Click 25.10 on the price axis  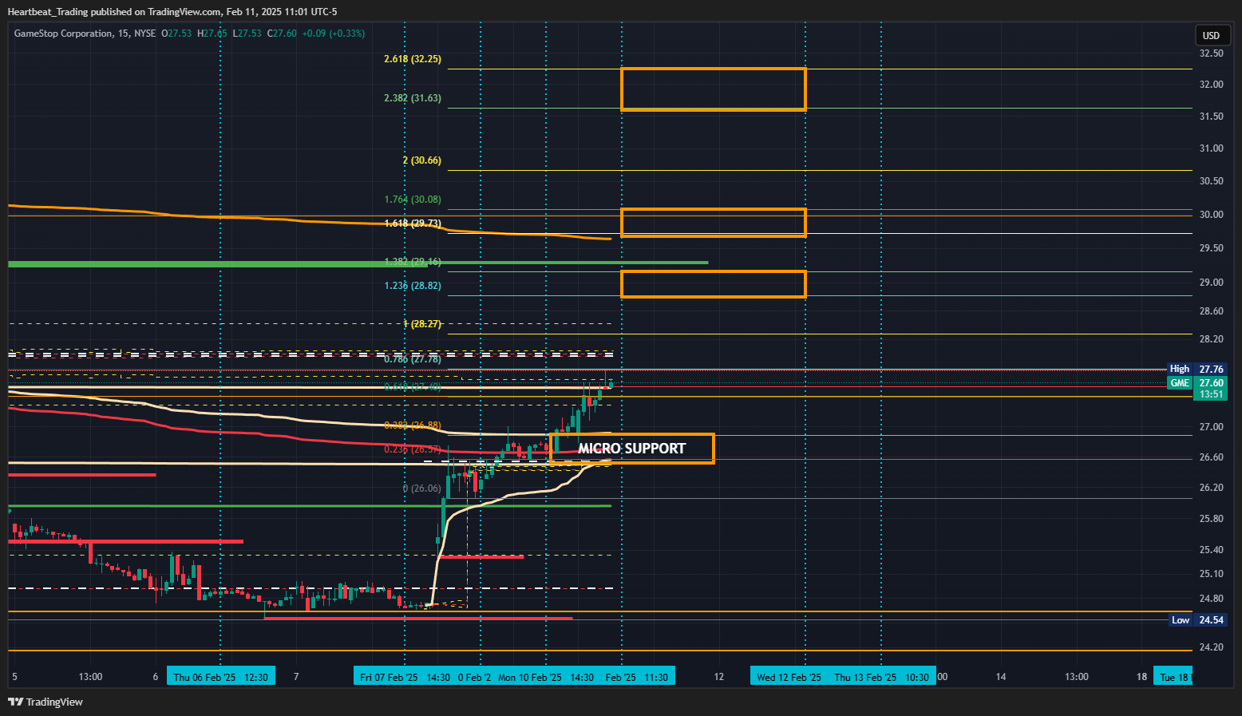(x=1211, y=574)
